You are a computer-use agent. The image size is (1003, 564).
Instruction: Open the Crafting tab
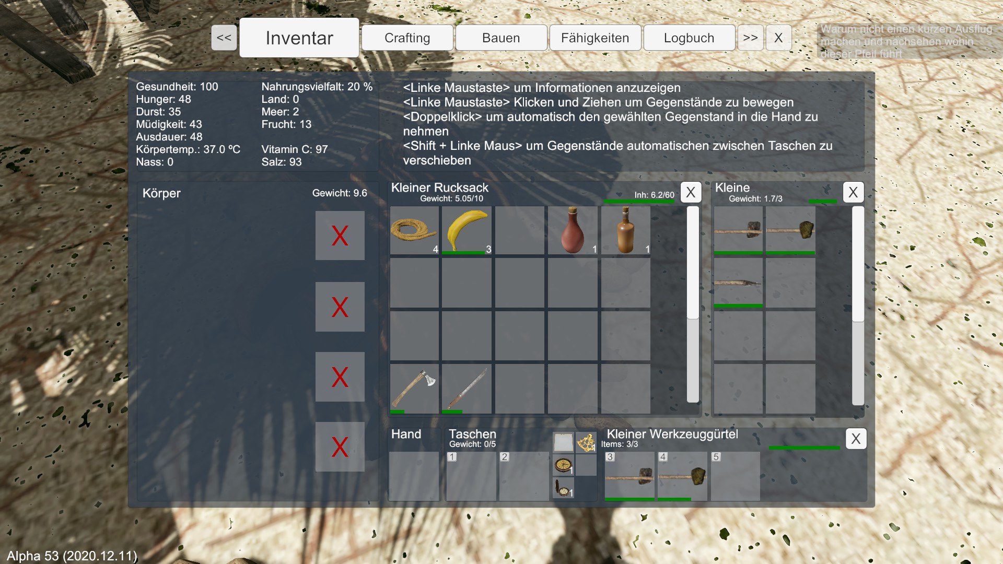pyautogui.click(x=407, y=38)
